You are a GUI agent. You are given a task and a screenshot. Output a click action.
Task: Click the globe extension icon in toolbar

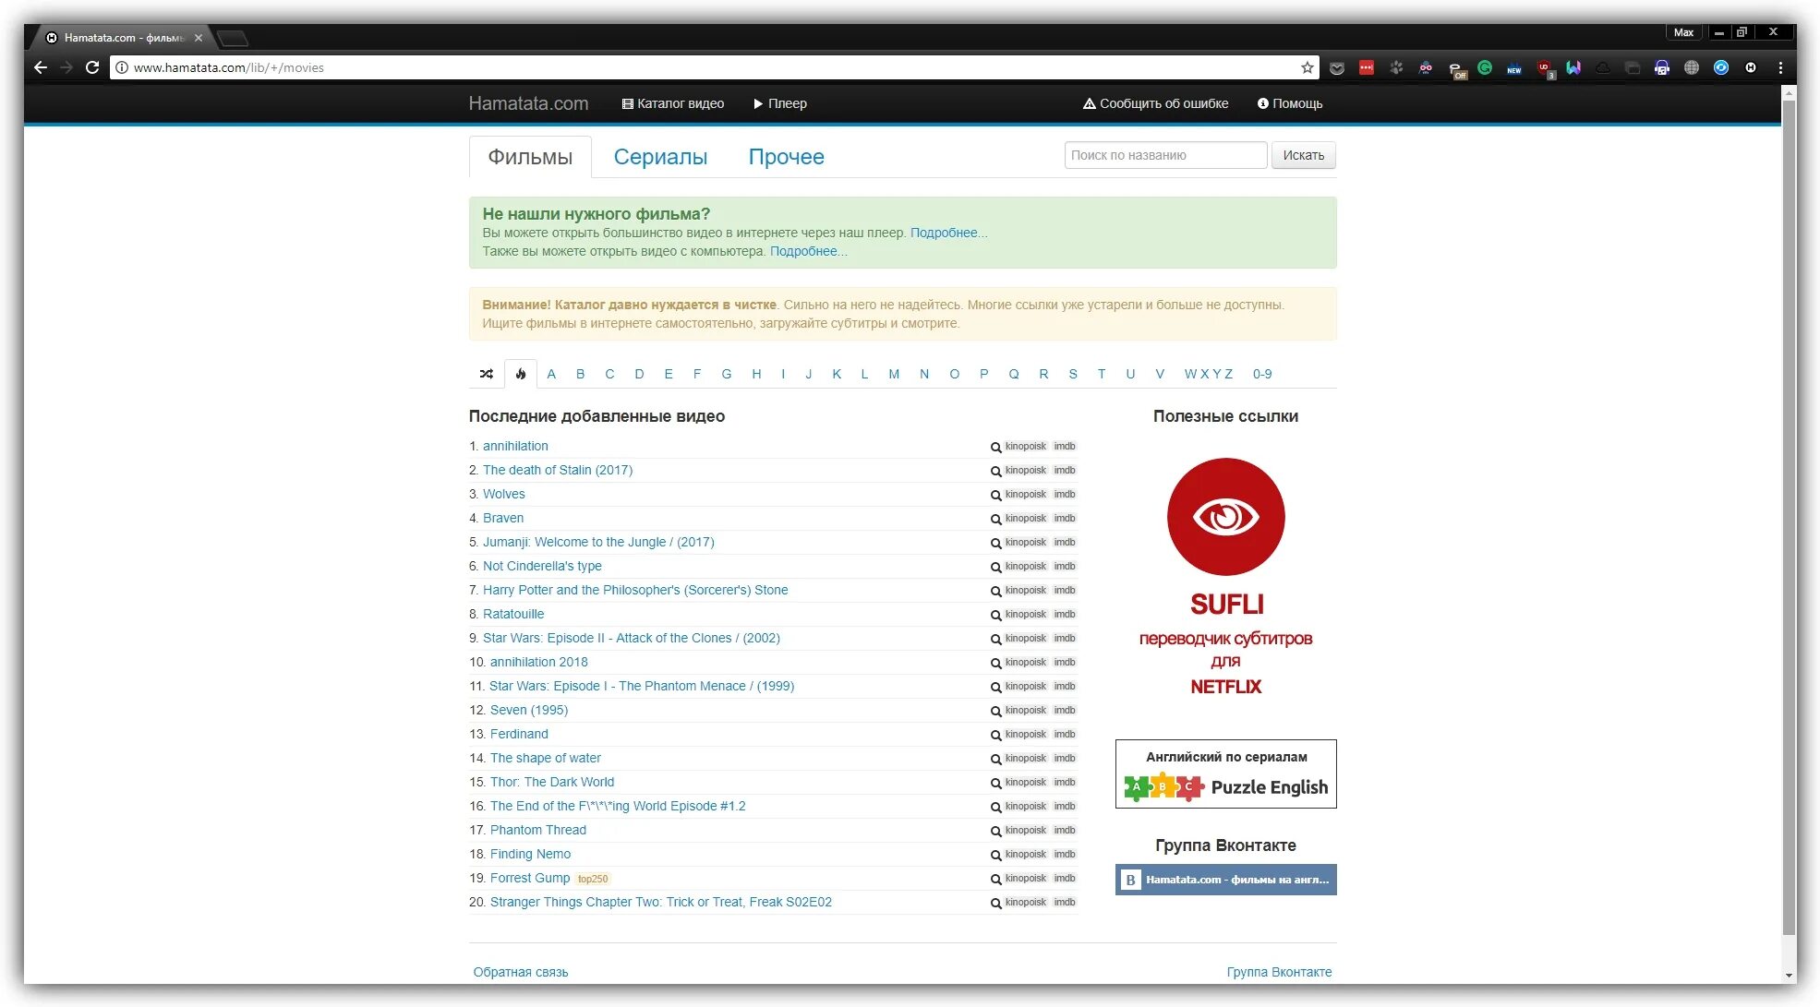[1692, 67]
